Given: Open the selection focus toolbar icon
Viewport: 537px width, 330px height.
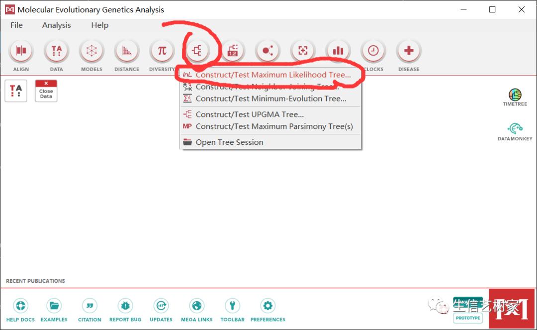Looking at the screenshot, I should pos(303,51).
